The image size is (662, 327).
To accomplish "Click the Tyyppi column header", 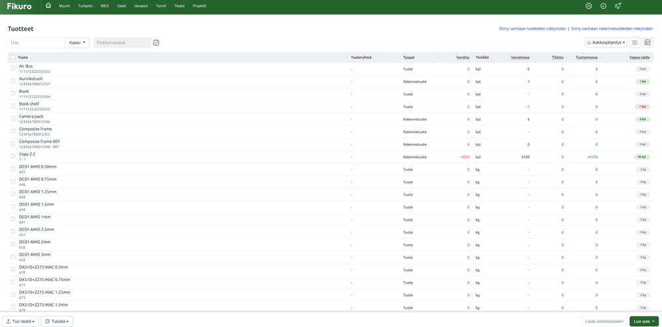I will (x=409, y=58).
